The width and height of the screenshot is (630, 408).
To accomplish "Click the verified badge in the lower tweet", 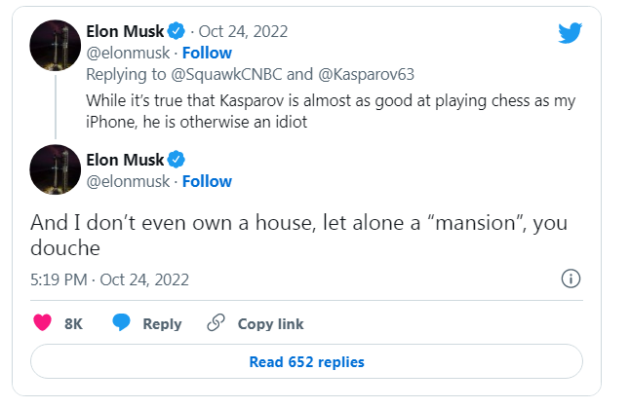I will [x=177, y=160].
